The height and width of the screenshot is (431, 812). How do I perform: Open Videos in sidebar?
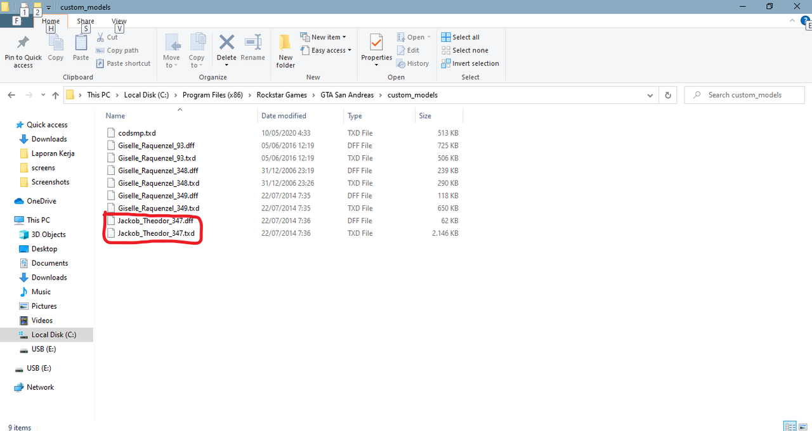click(x=42, y=321)
